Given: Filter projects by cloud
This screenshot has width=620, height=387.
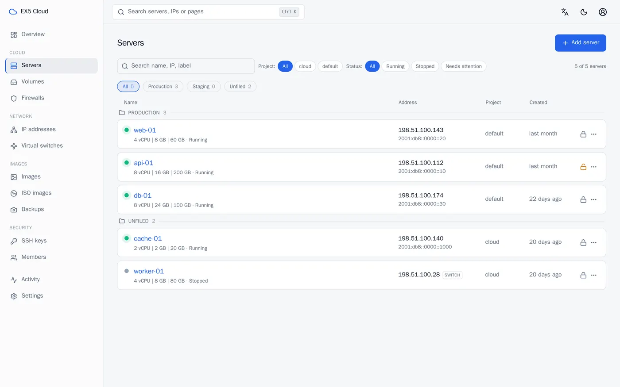Looking at the screenshot, I should click(x=305, y=66).
